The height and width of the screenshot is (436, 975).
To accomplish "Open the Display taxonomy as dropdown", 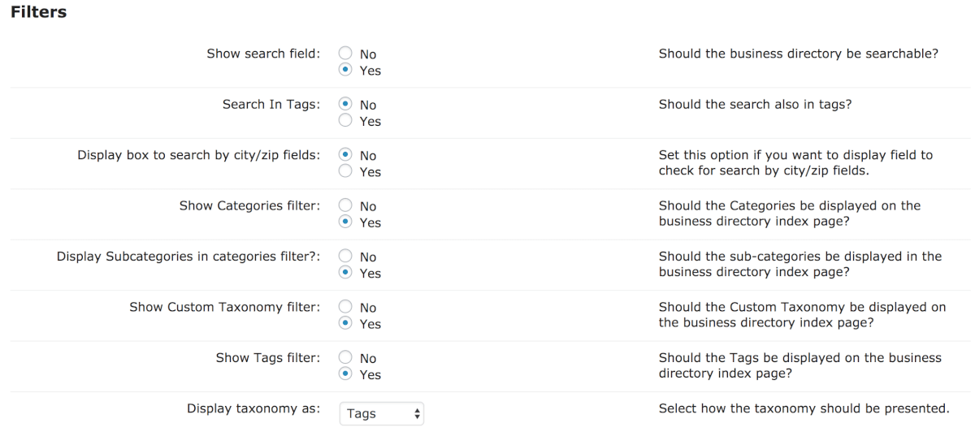I will pos(381,413).
